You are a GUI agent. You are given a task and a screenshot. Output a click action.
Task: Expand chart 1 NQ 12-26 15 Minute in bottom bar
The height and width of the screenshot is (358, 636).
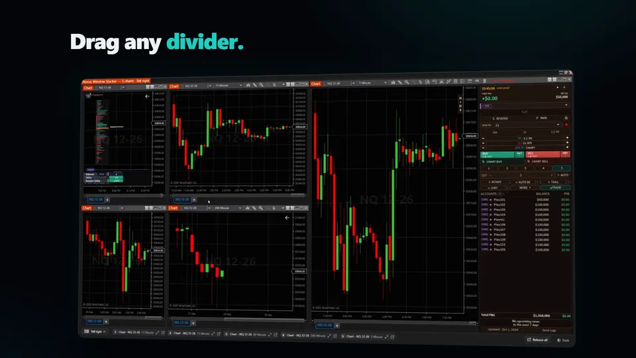(158, 333)
